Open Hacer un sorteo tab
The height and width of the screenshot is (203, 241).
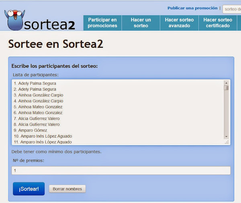(141, 23)
